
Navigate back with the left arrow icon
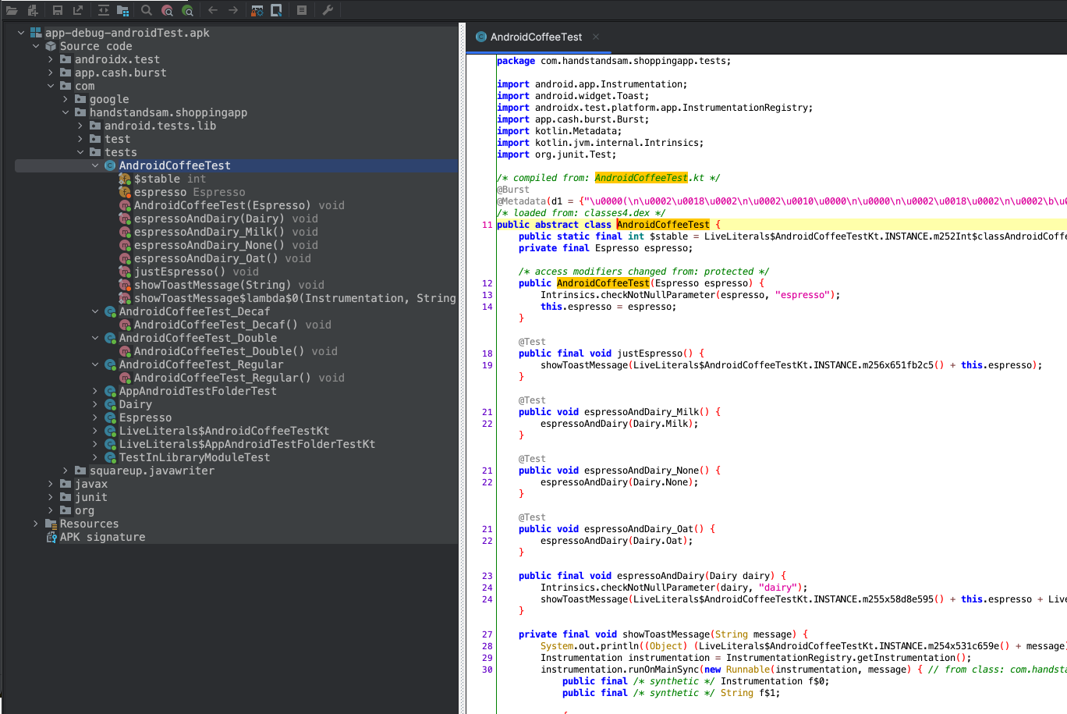[x=213, y=10]
